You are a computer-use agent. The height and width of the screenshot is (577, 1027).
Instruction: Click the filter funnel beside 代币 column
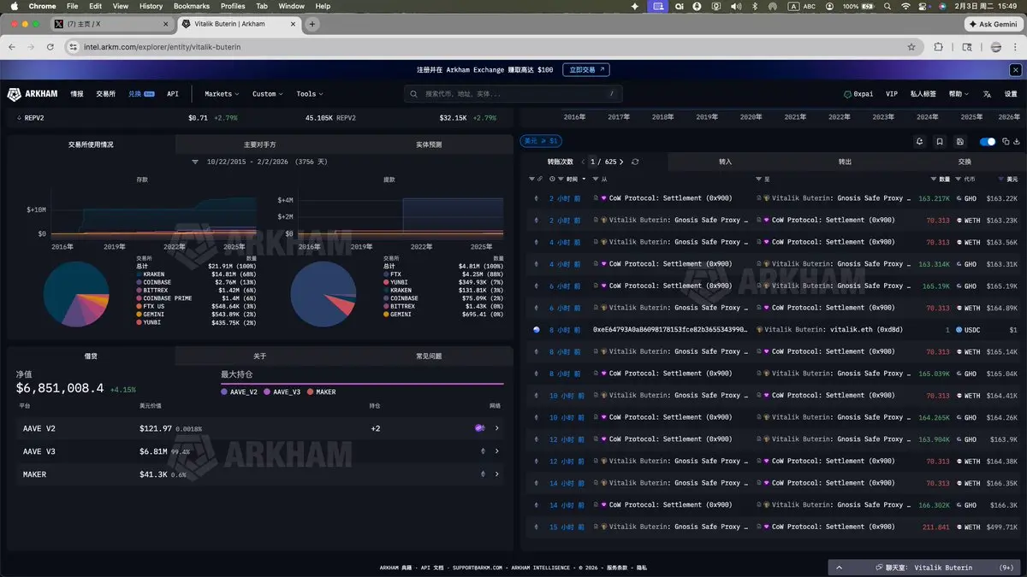(x=959, y=180)
